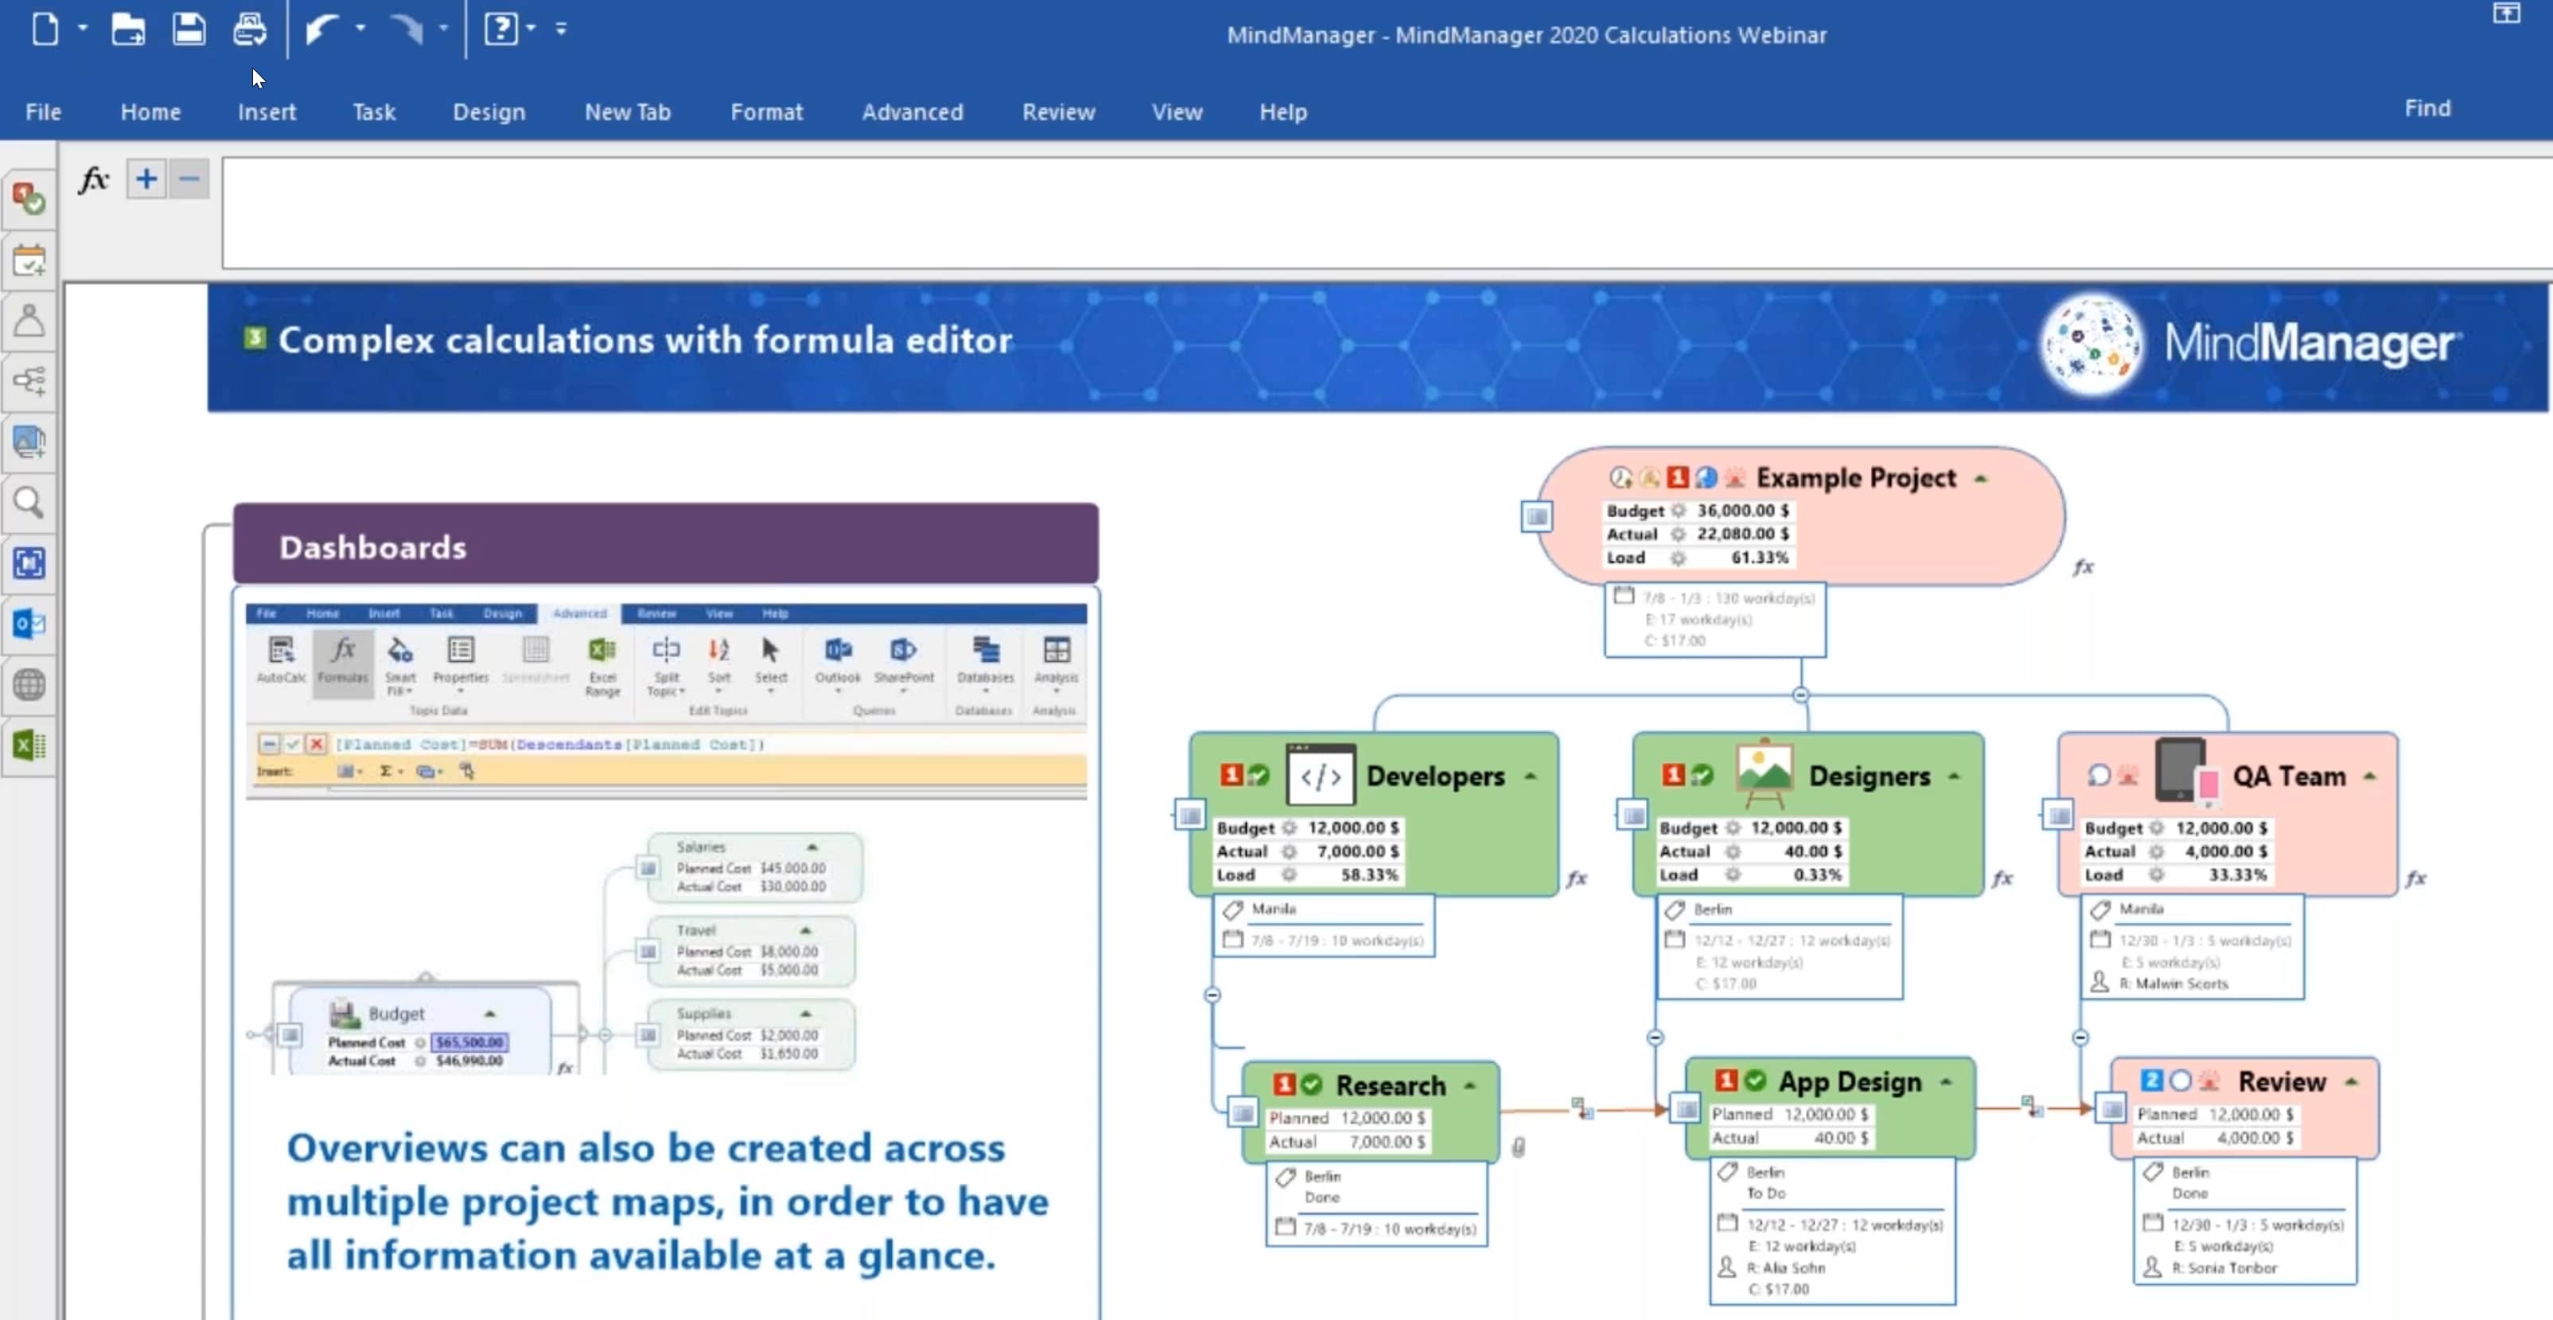Image resolution: width=2553 pixels, height=1320 pixels.
Task: Select the QA Team topic title
Action: [x=2288, y=776]
